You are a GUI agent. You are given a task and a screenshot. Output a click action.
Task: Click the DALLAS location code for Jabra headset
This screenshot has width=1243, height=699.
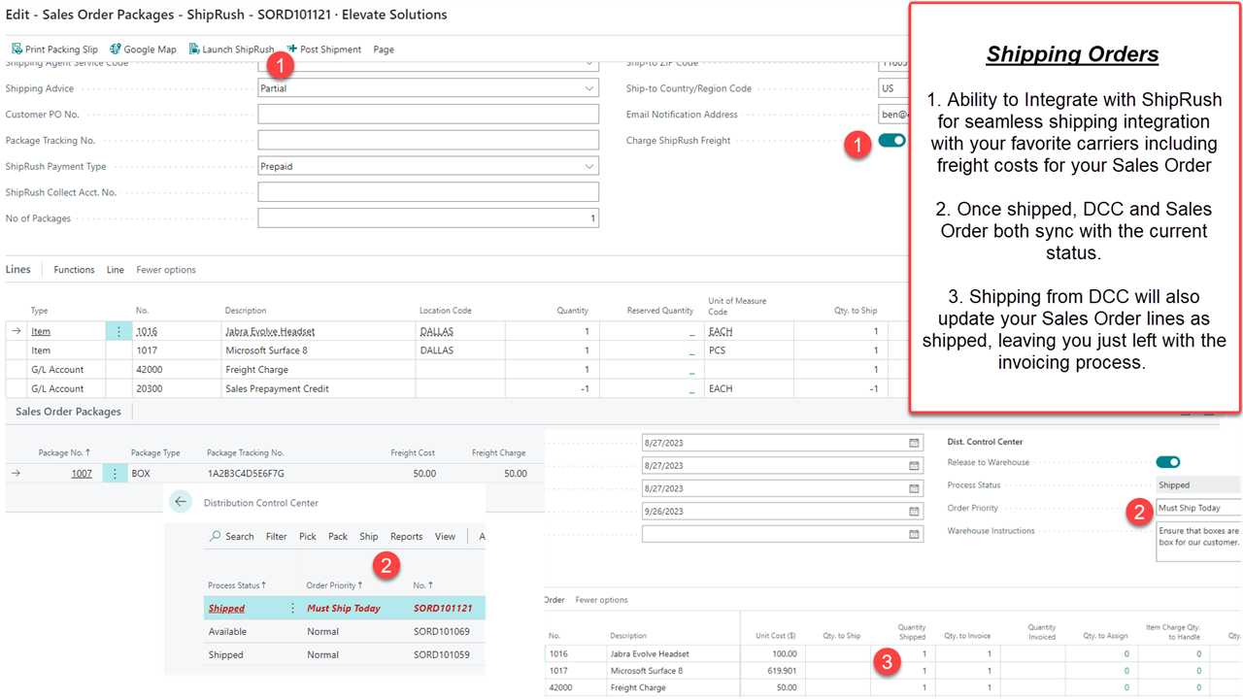437,331
